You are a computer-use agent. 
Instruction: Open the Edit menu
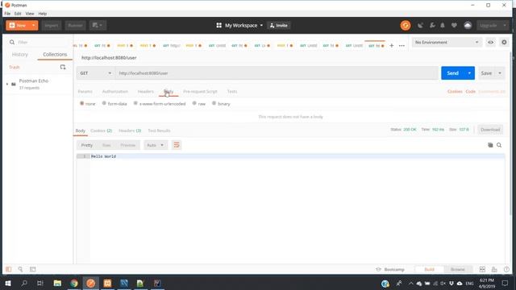[18, 14]
